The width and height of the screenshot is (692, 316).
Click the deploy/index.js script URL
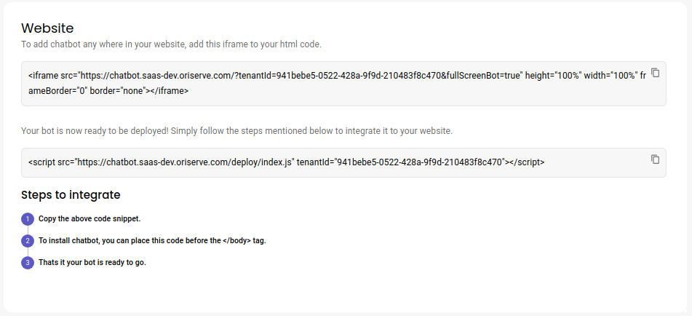click(186, 162)
